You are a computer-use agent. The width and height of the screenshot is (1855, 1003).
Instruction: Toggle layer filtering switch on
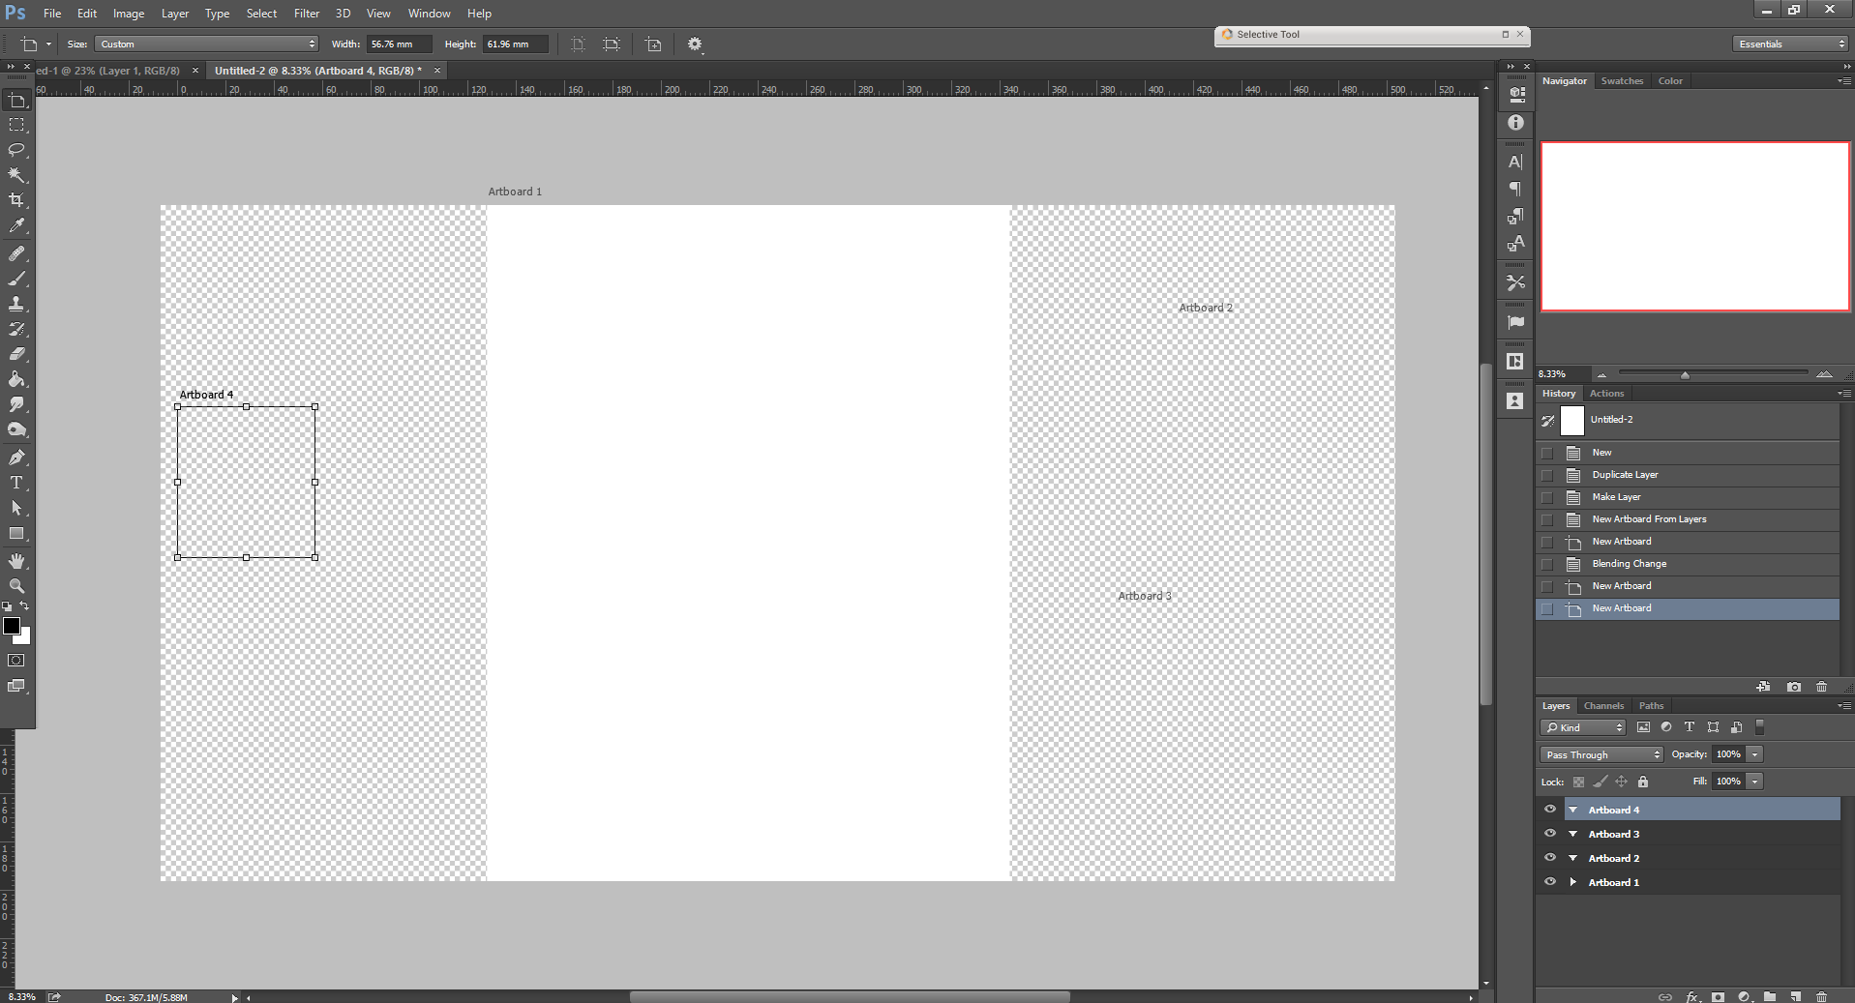click(1760, 727)
